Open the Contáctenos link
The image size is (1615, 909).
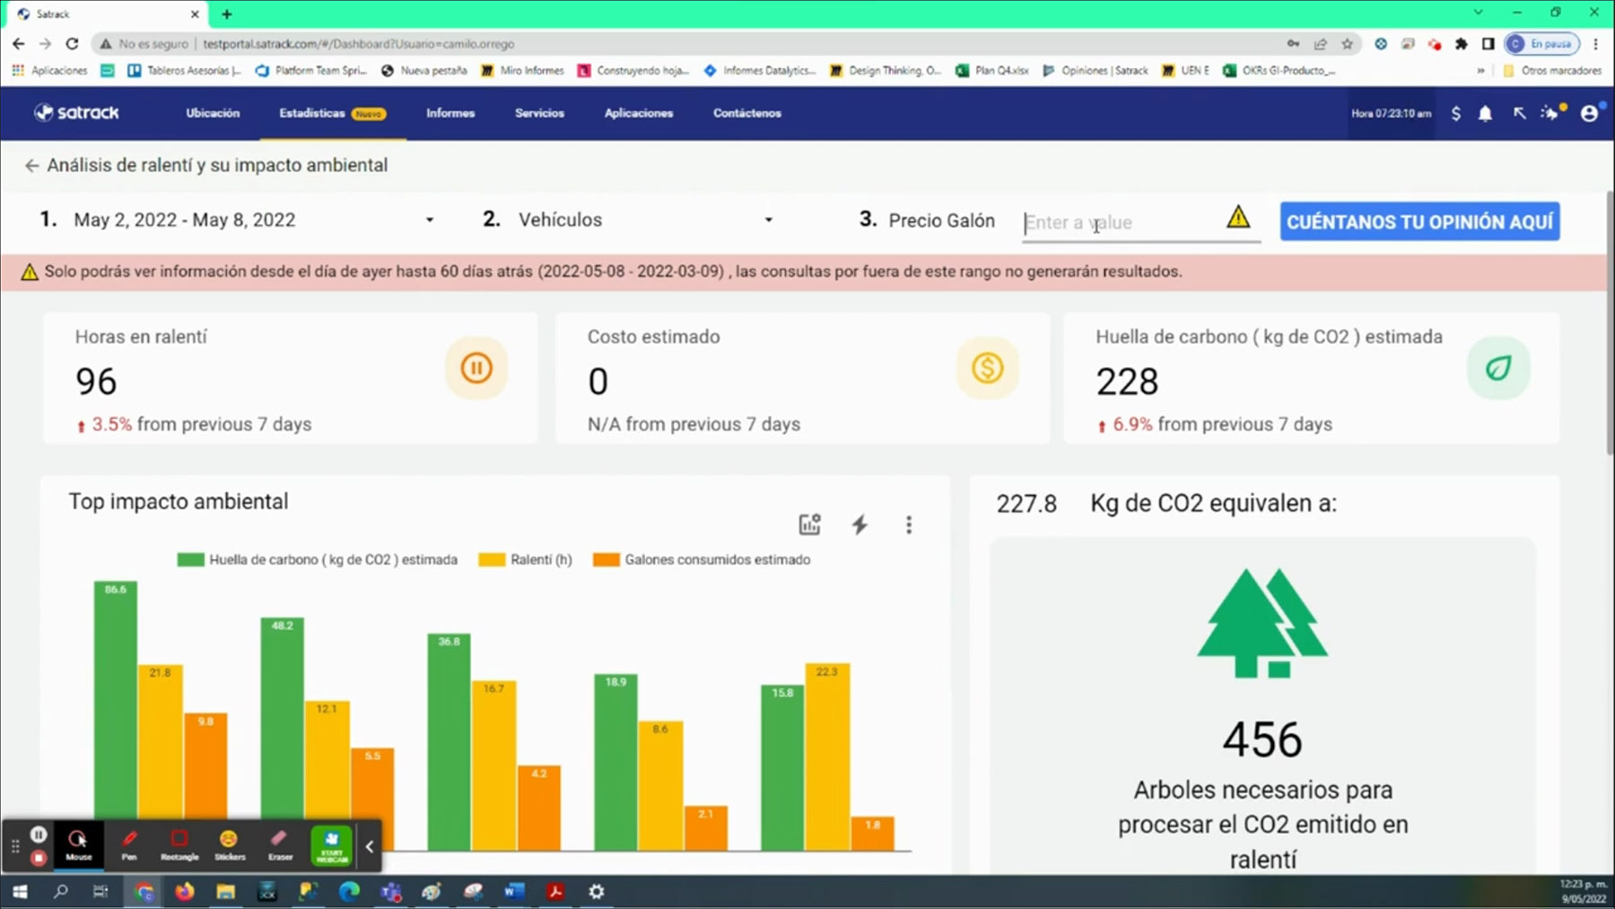(x=746, y=113)
